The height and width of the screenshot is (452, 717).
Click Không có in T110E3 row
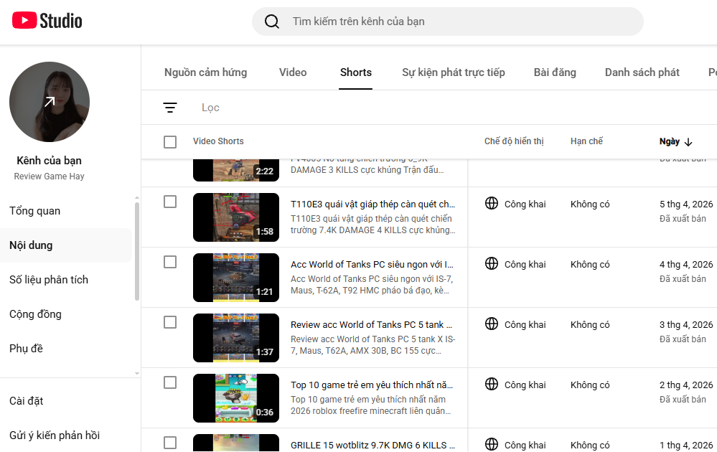(590, 204)
